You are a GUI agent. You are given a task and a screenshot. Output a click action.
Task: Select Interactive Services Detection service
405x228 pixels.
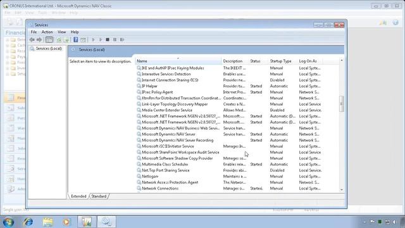pos(229,74)
